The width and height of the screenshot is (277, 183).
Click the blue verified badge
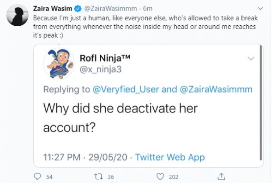tap(78, 8)
